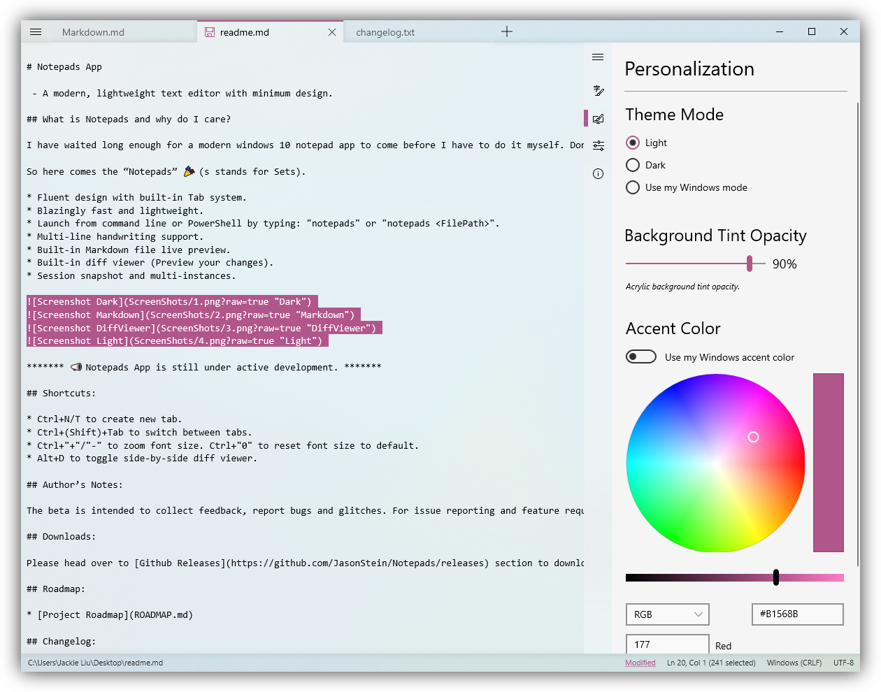Click the Red value field showing 177

click(668, 644)
